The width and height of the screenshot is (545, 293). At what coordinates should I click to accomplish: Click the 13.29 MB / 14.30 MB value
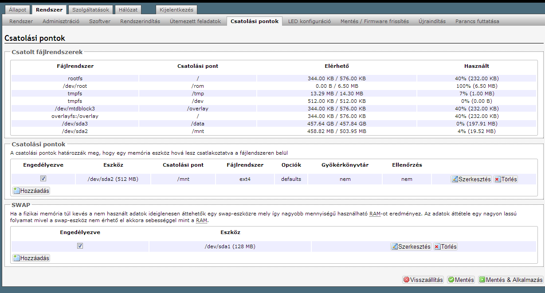pos(337,94)
